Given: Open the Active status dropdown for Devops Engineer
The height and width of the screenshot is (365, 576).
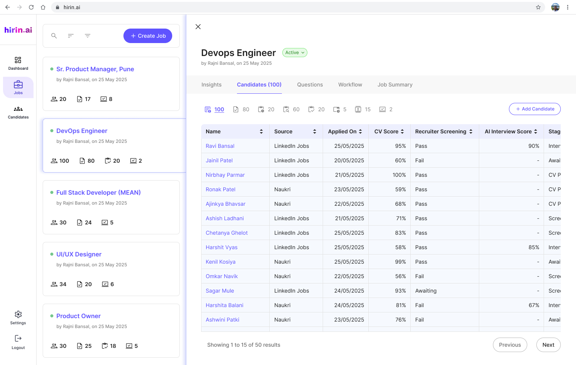Looking at the screenshot, I should (x=294, y=53).
